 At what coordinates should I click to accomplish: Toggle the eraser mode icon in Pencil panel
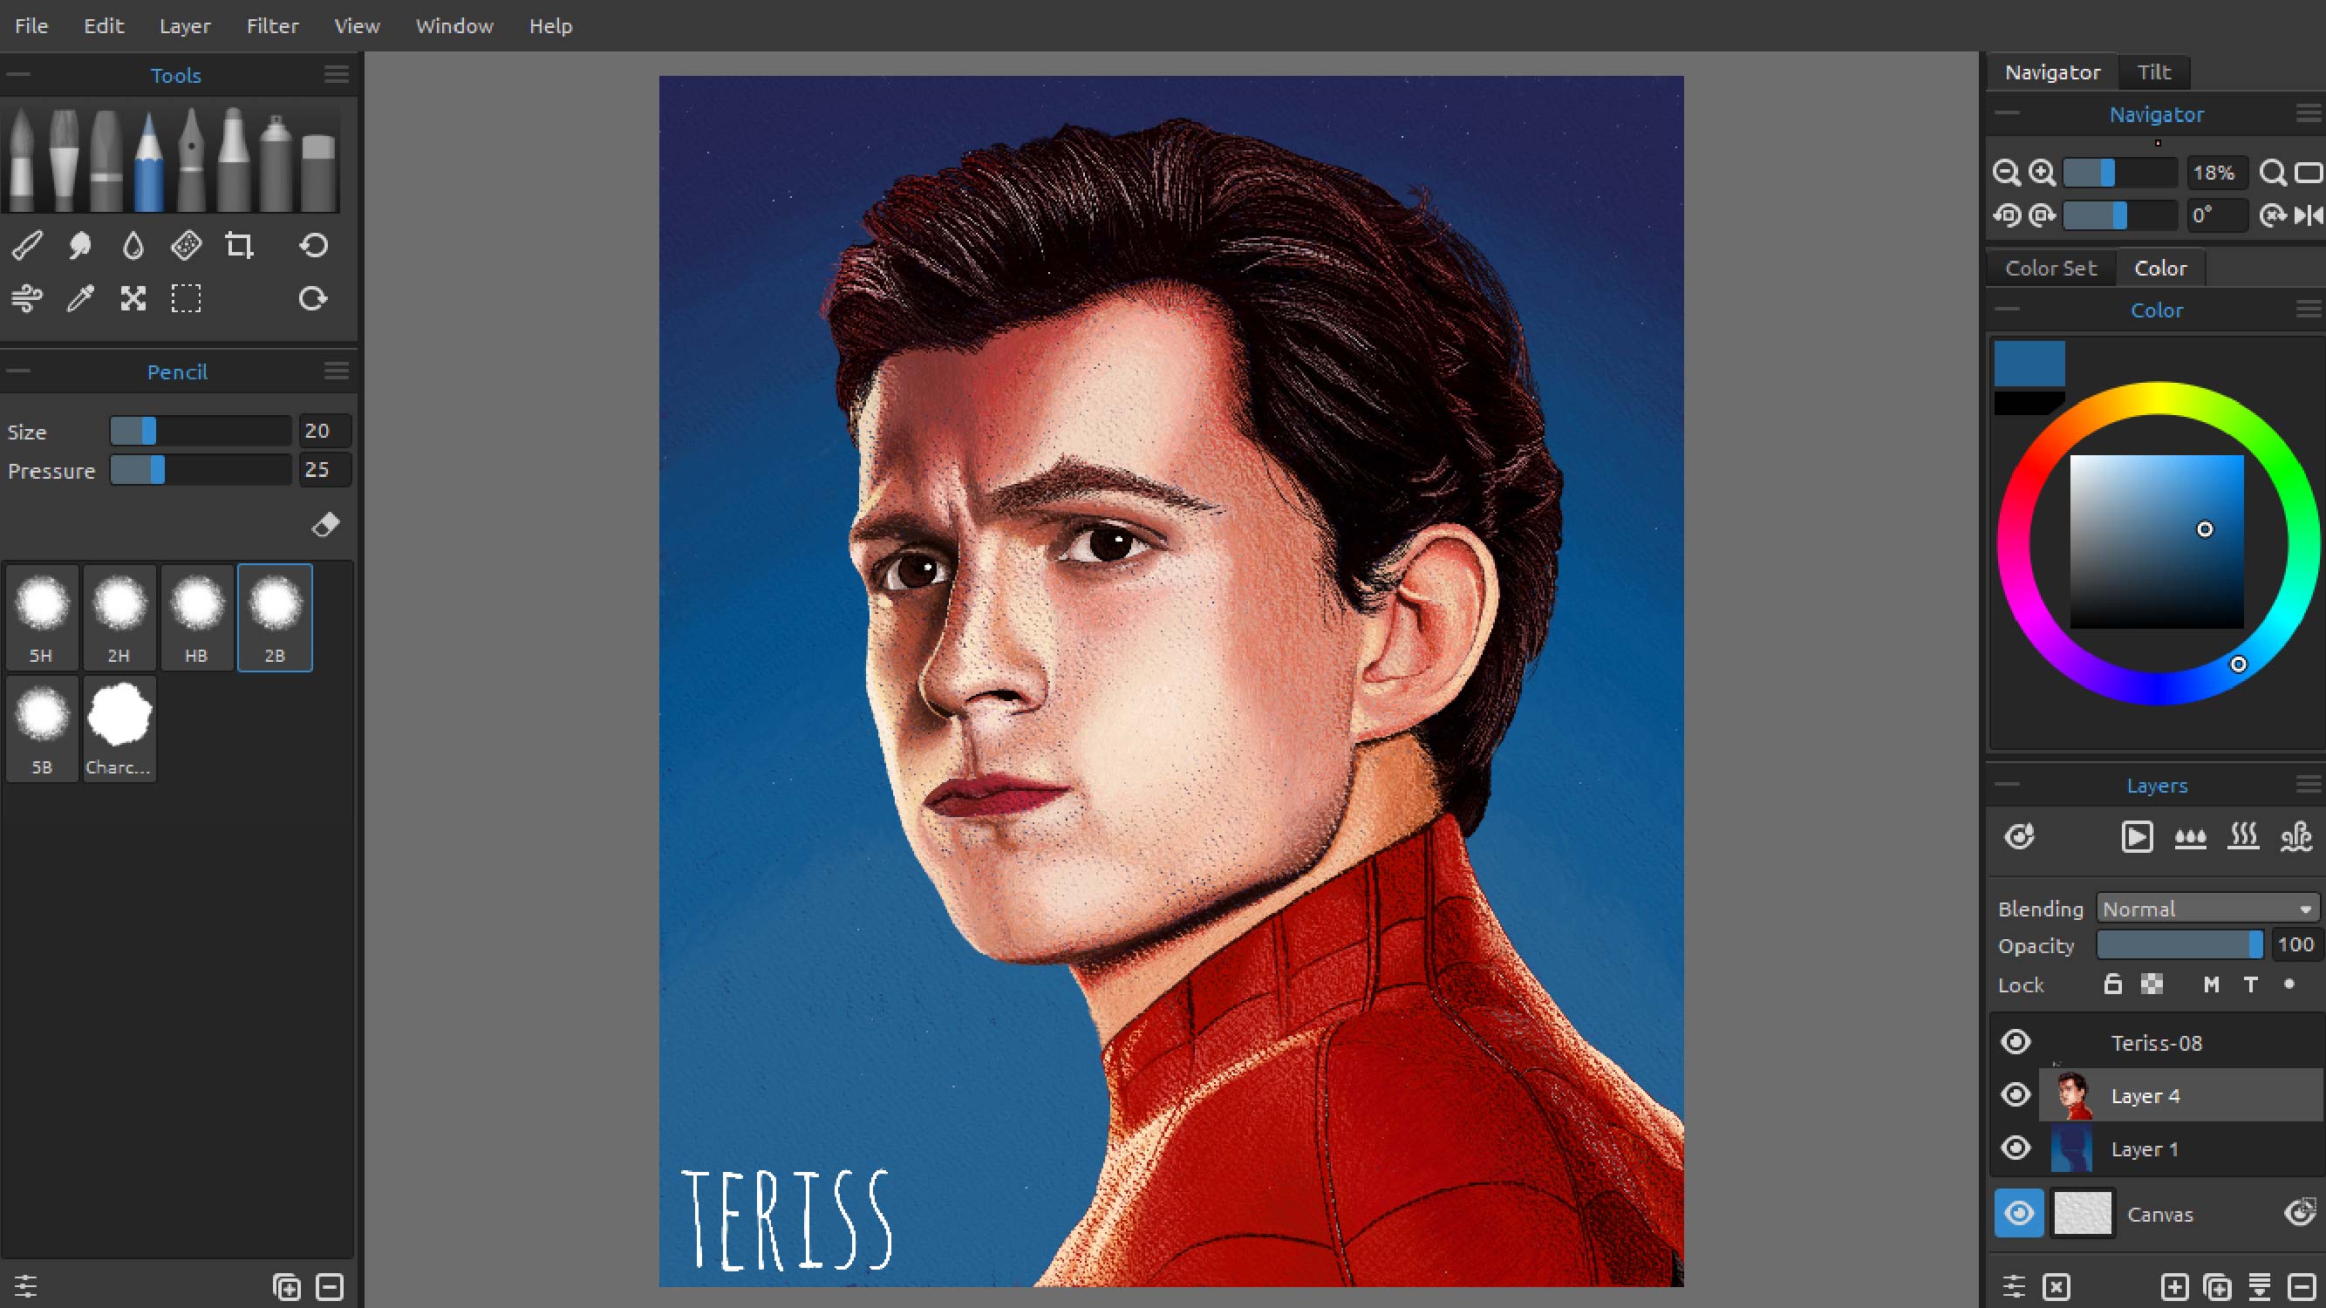point(325,524)
